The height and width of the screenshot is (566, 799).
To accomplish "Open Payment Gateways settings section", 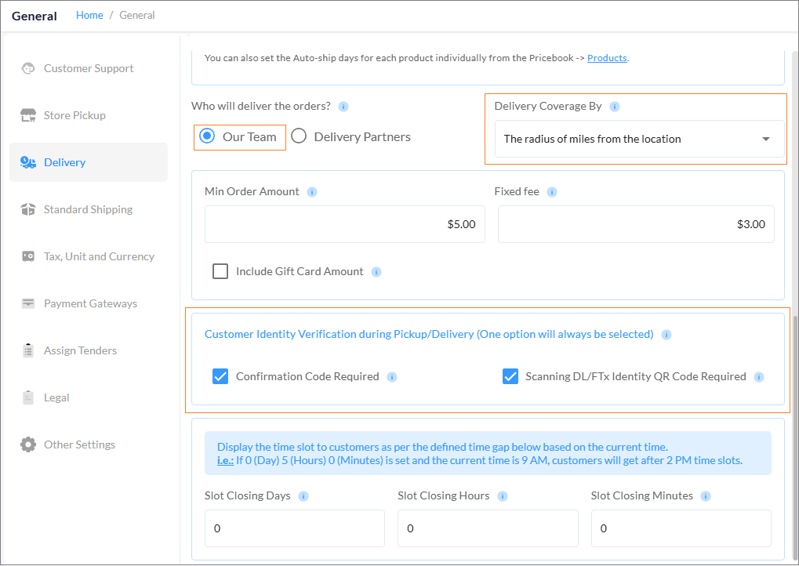I will pyautogui.click(x=89, y=303).
